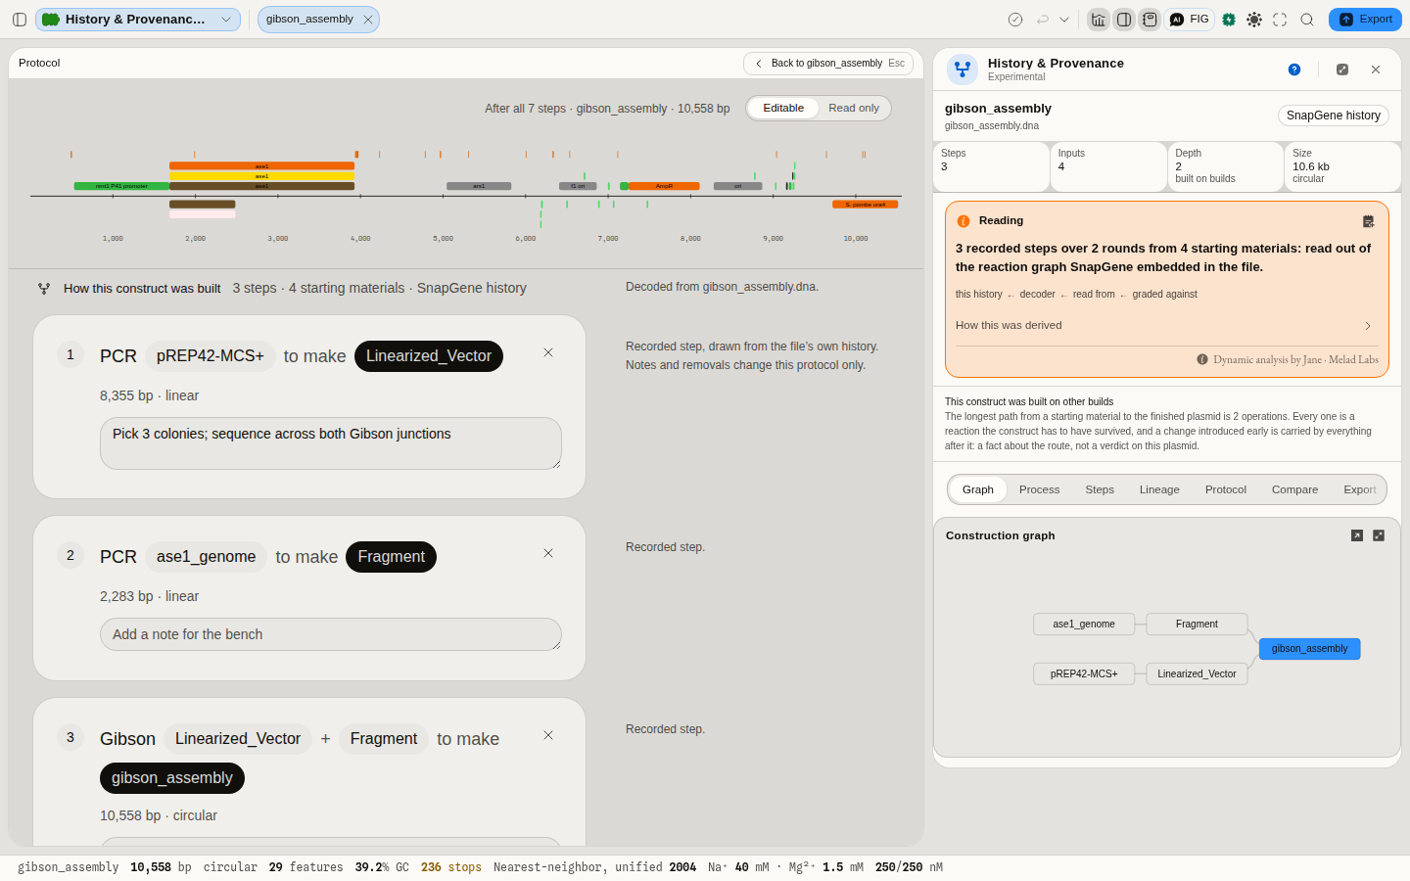Open help for History & Provenance panel
Screen dimensions: 1410x881
point(1294,70)
